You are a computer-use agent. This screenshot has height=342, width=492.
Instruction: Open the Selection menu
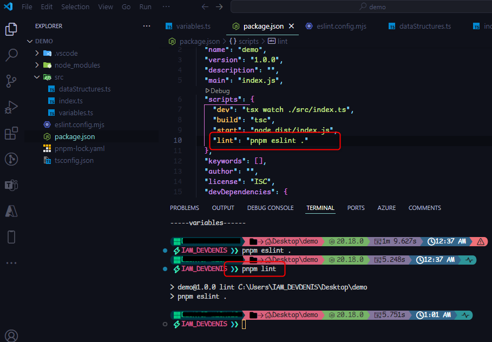(x=75, y=6)
